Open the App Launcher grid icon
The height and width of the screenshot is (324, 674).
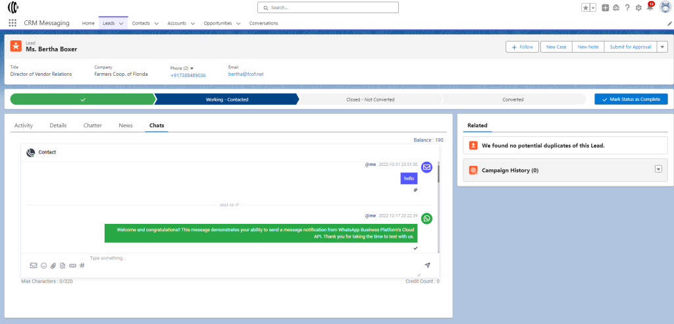pyautogui.click(x=13, y=23)
